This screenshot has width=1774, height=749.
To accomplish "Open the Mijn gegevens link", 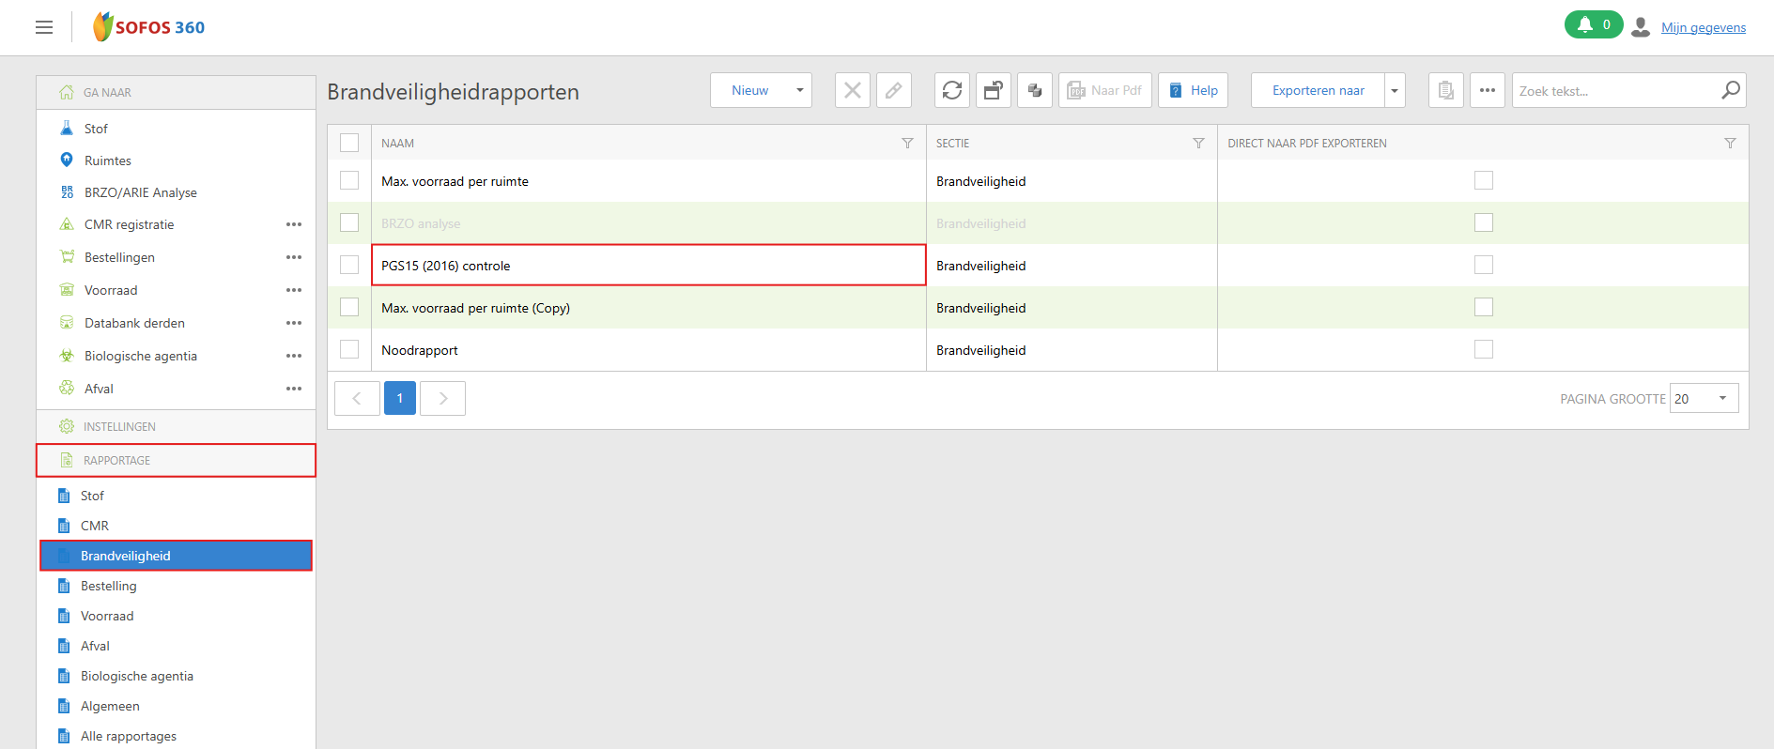I will (x=1703, y=27).
